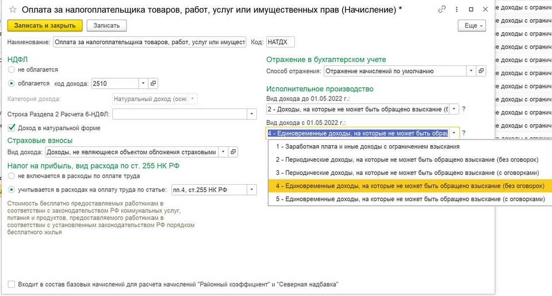Show help for income type from 01.05.2022

(x=463, y=133)
